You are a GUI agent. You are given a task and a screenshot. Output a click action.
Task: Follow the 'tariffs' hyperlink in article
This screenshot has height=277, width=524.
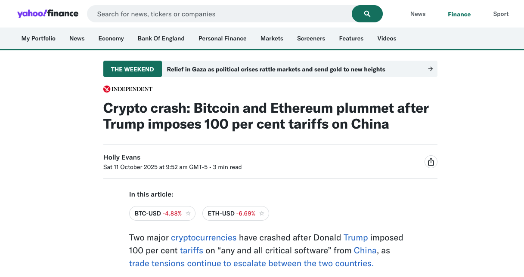(192, 250)
